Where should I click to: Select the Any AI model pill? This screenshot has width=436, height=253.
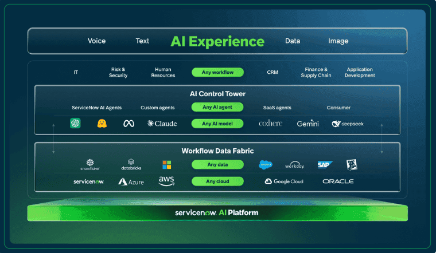[x=217, y=123]
